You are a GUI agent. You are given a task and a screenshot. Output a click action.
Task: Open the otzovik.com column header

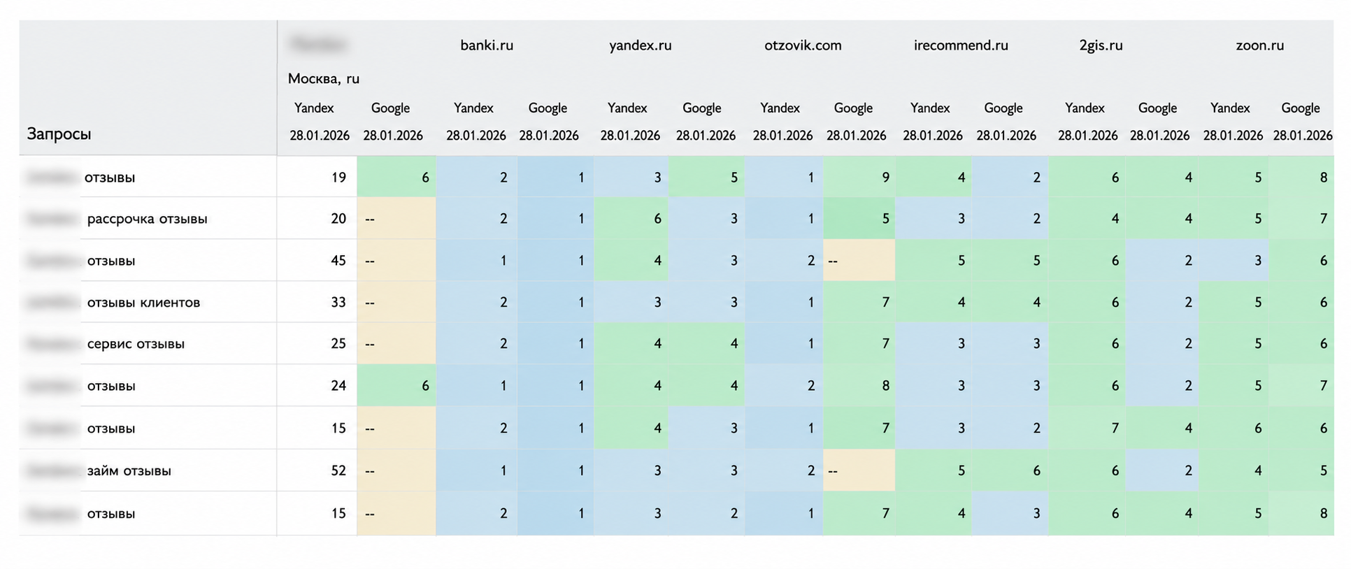(803, 45)
